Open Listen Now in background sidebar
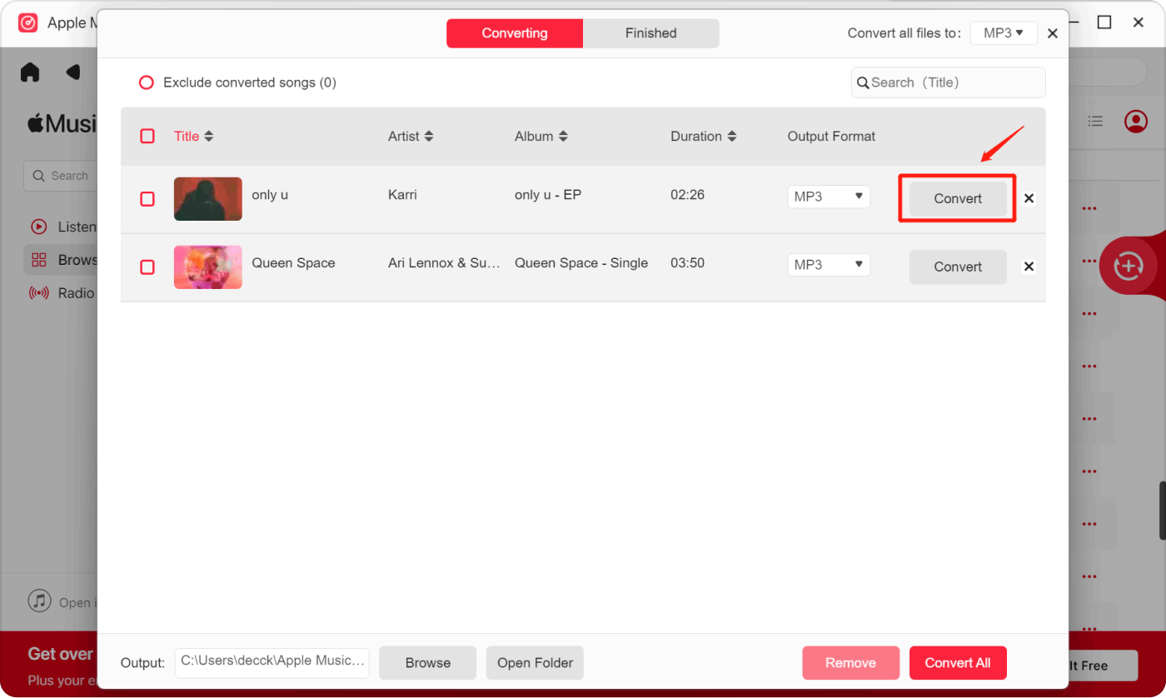Viewport: 1166px width, 698px height. click(62, 227)
